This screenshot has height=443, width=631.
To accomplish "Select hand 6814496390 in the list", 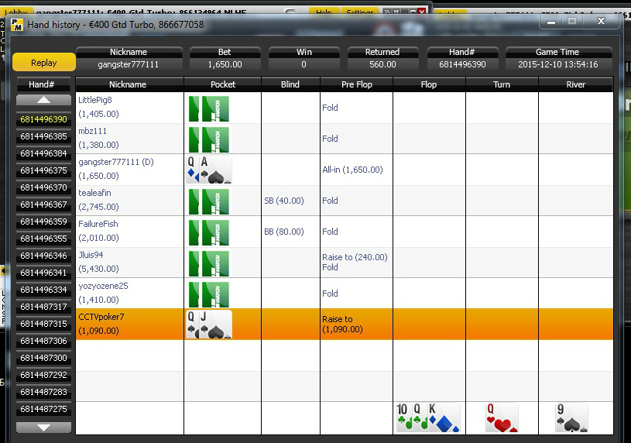I will (x=44, y=119).
